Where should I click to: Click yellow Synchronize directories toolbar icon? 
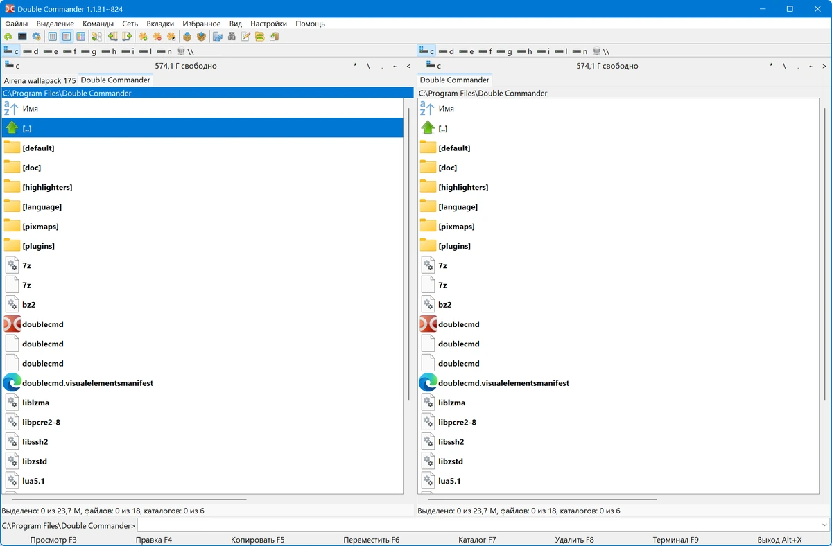[x=259, y=37]
